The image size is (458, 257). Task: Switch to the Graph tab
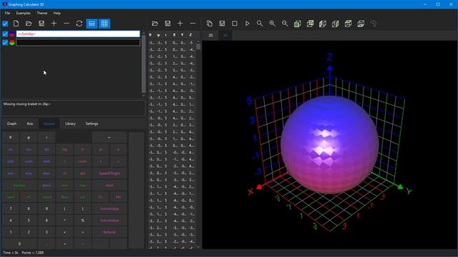[x=11, y=124]
